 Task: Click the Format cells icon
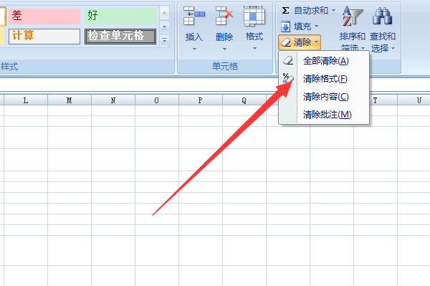point(254,16)
